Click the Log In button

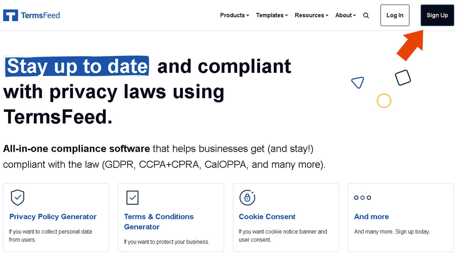[x=395, y=15]
